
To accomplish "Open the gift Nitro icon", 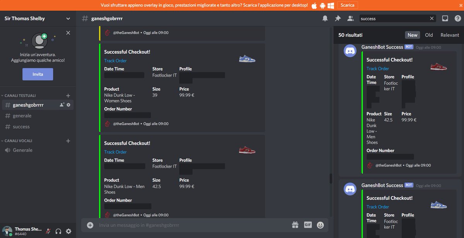I will (x=295, y=225).
